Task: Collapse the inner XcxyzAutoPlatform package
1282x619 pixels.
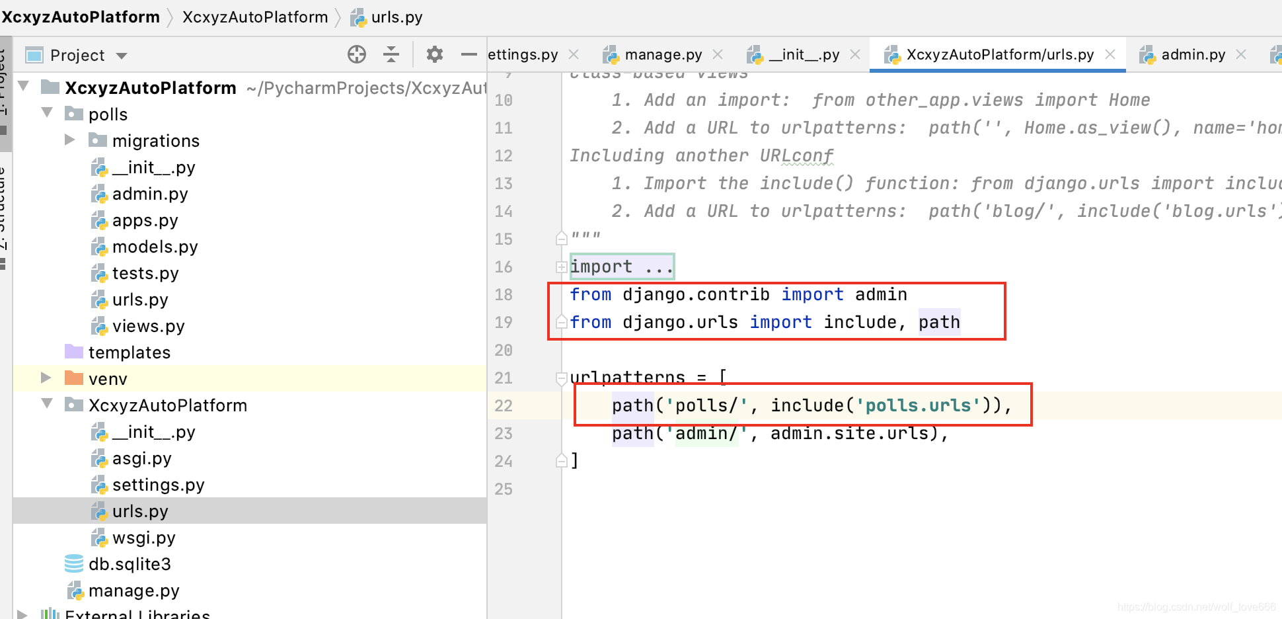Action: tap(47, 403)
